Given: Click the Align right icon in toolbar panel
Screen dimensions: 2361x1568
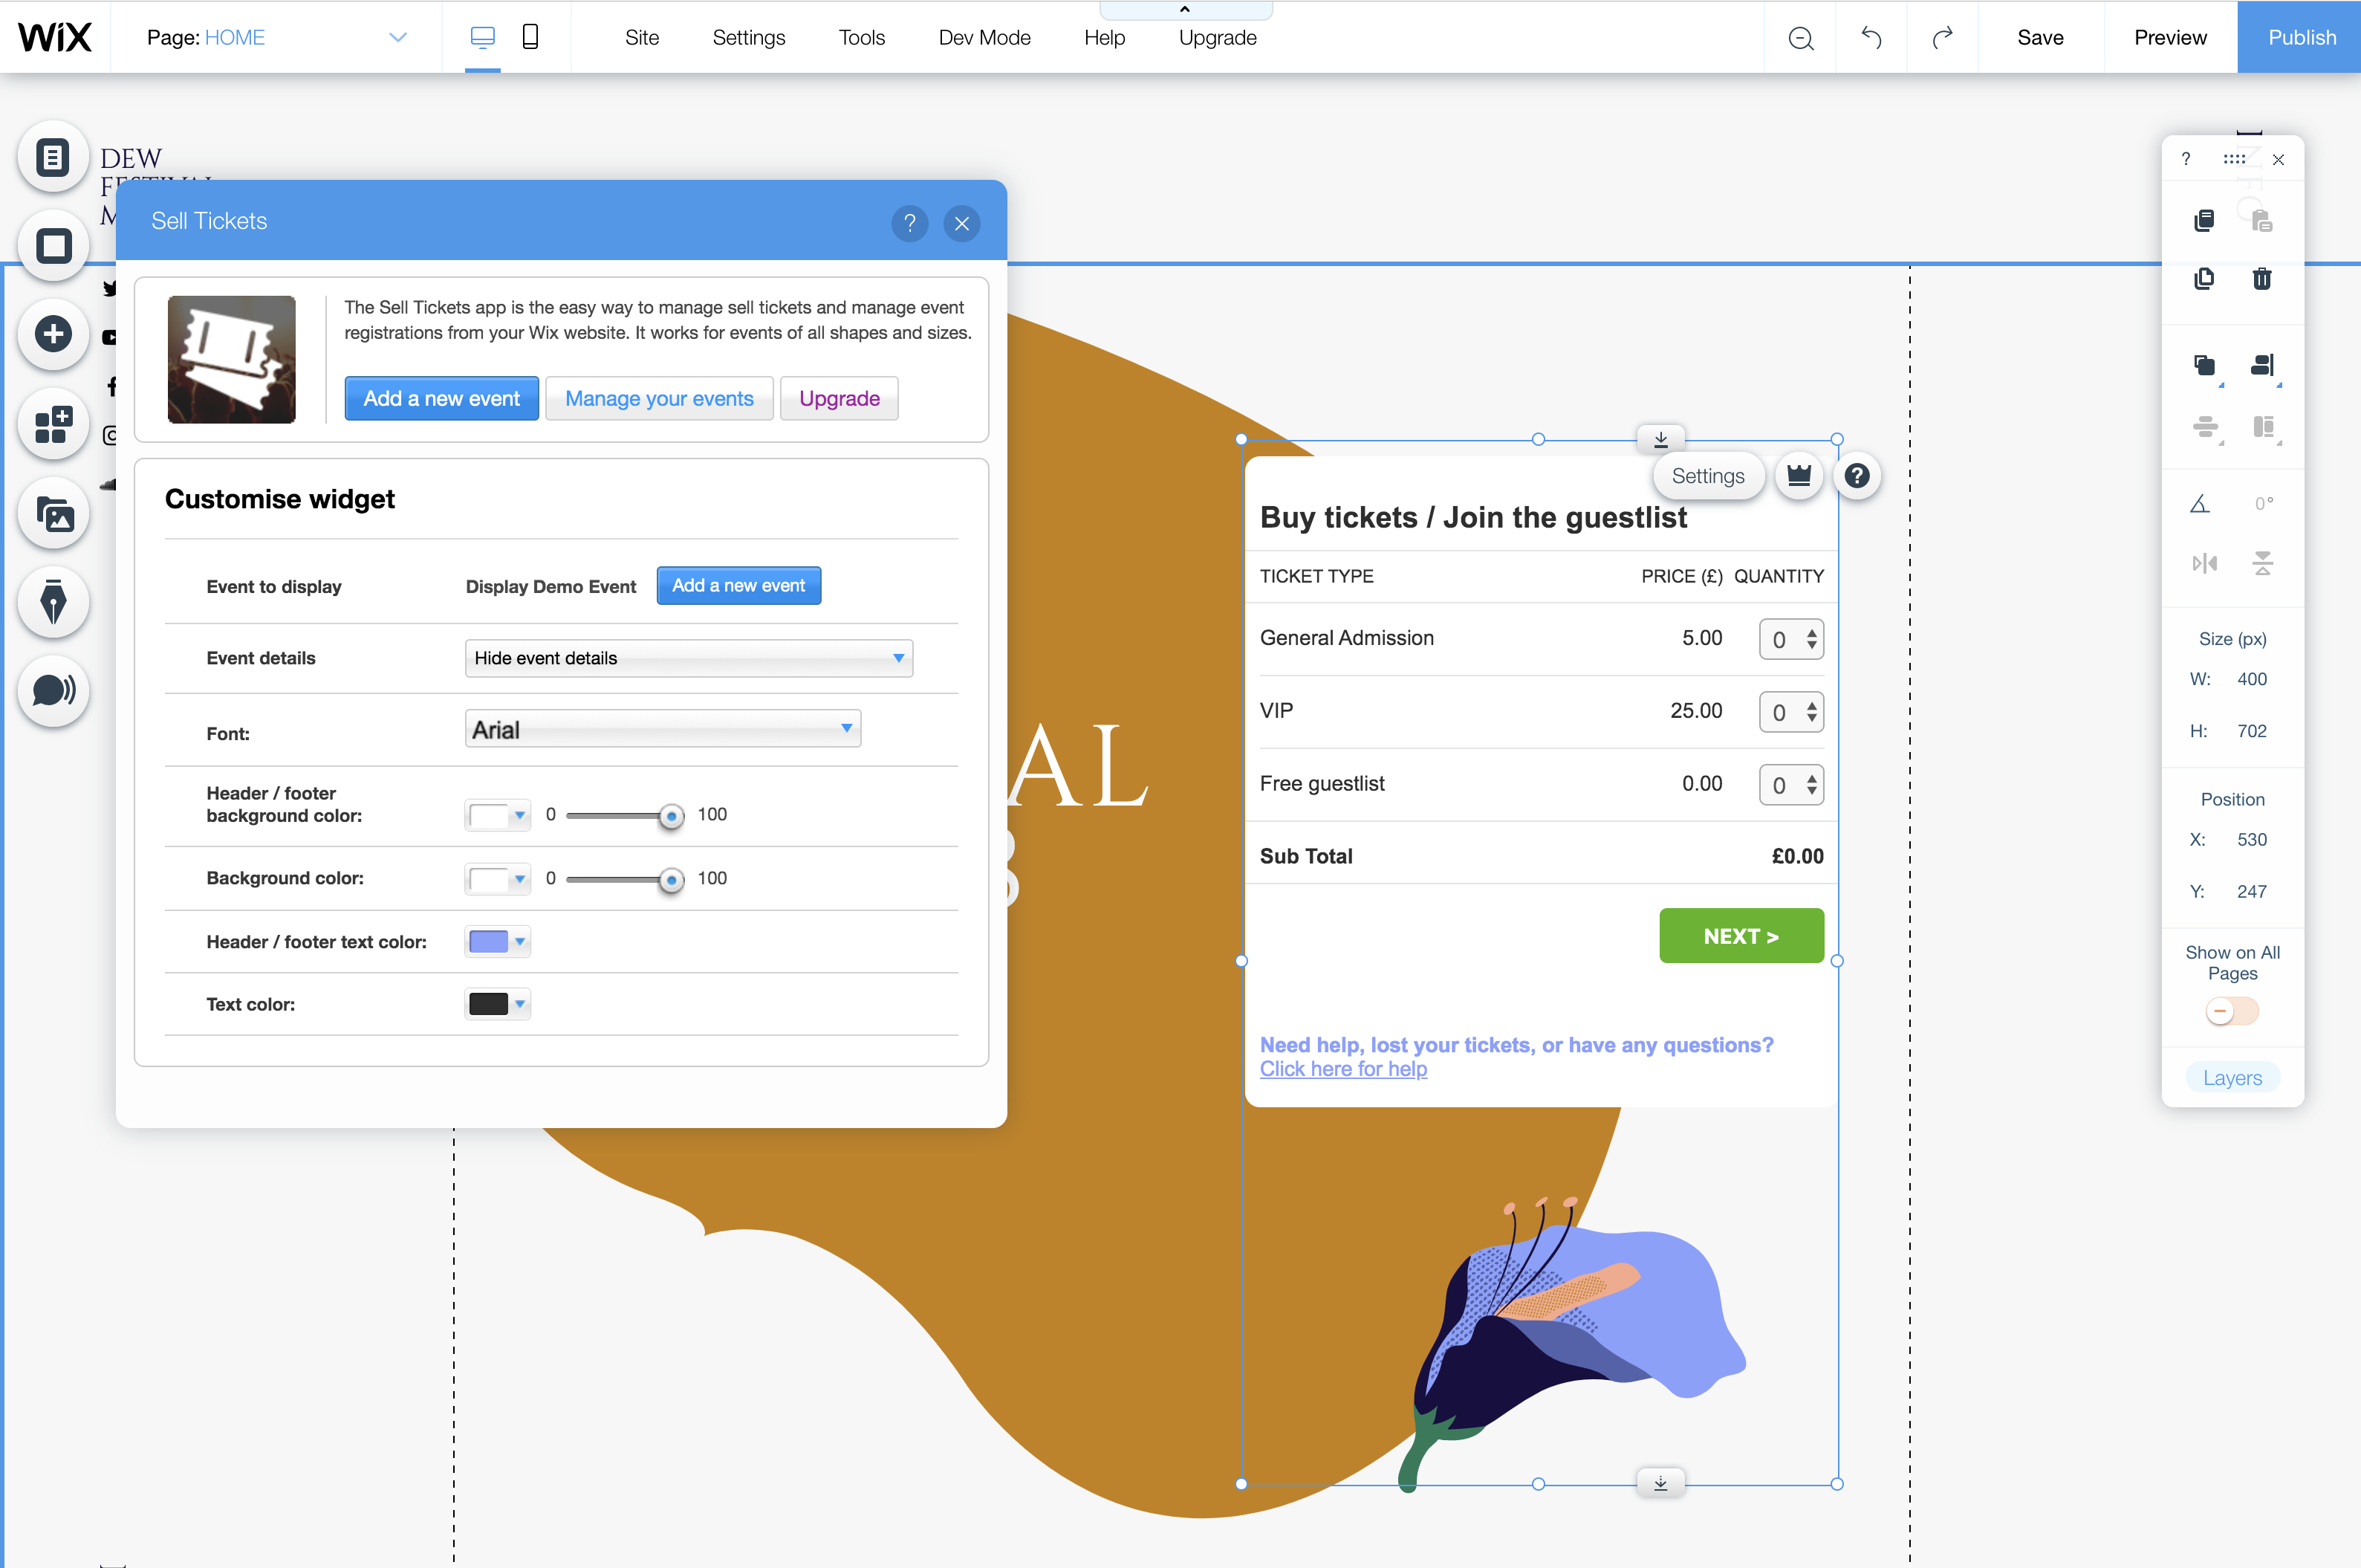Looking at the screenshot, I should point(2263,365).
